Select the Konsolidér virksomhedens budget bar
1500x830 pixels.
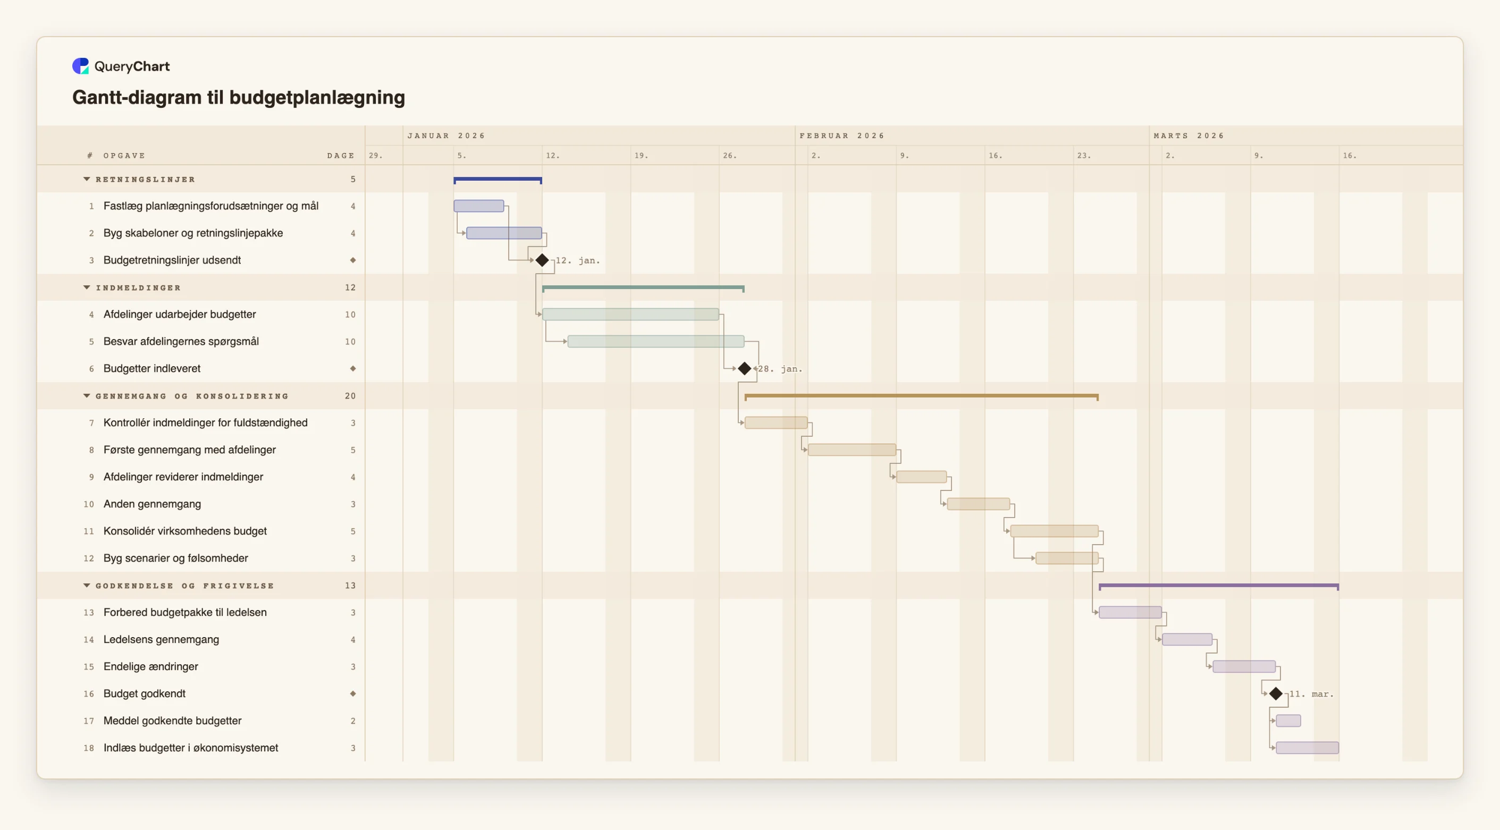click(1055, 531)
